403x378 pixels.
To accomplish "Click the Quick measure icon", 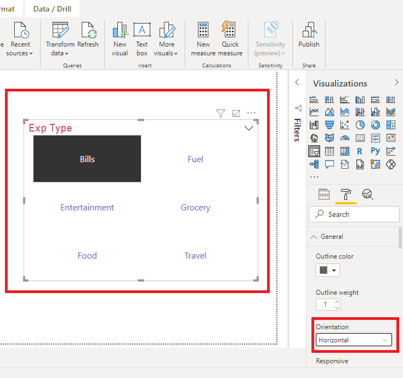I will 230,38.
